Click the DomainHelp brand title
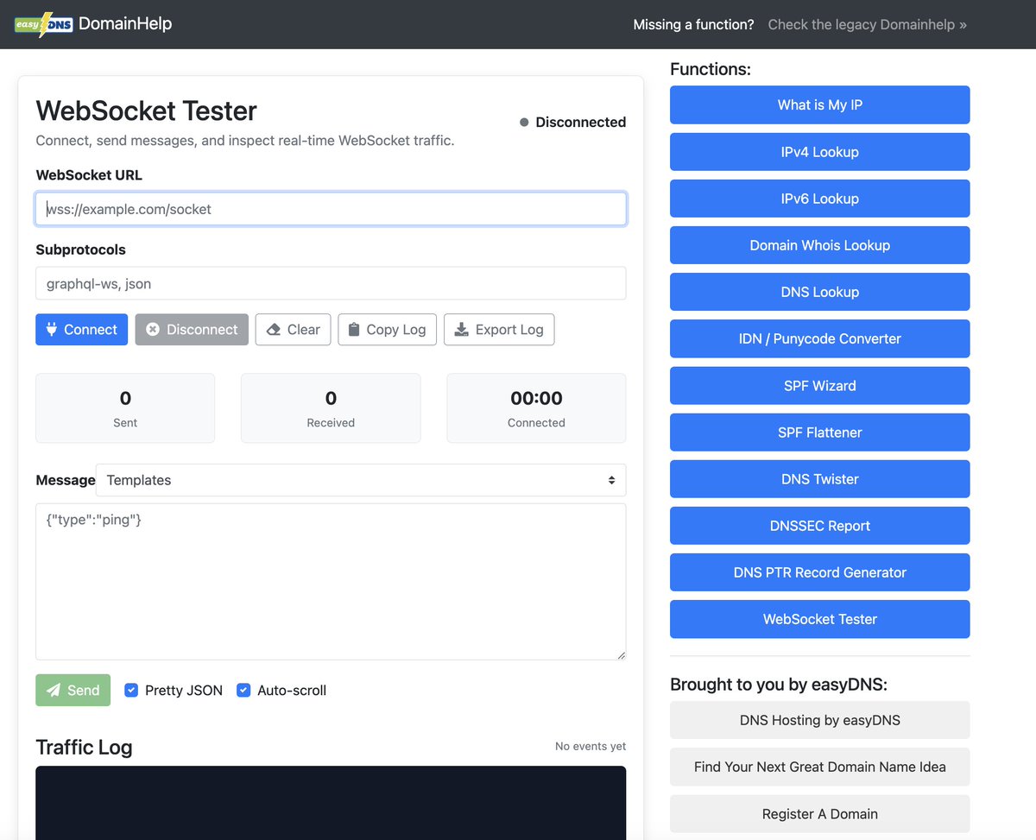 pos(125,23)
